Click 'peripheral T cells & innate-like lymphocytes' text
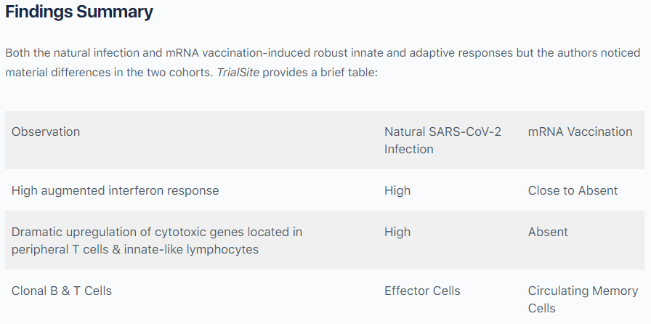 pos(135,249)
